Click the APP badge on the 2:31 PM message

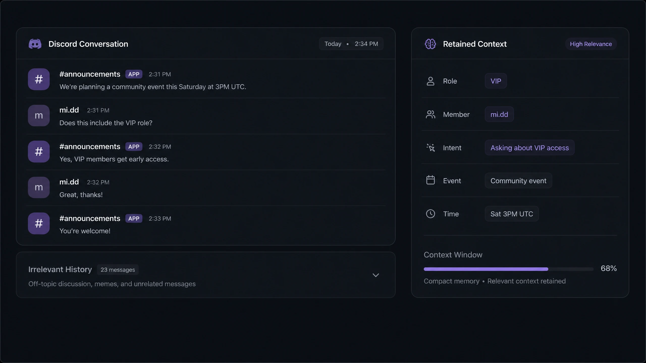point(134,74)
